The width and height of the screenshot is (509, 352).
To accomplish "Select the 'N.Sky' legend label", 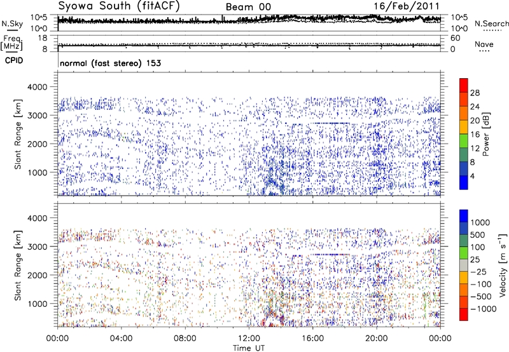I will 12,24.
